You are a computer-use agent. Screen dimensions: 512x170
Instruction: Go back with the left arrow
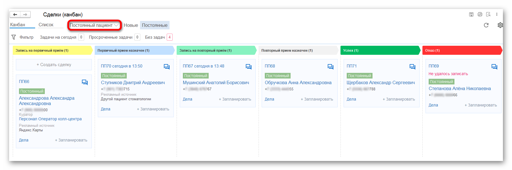pyautogui.click(x=15, y=14)
